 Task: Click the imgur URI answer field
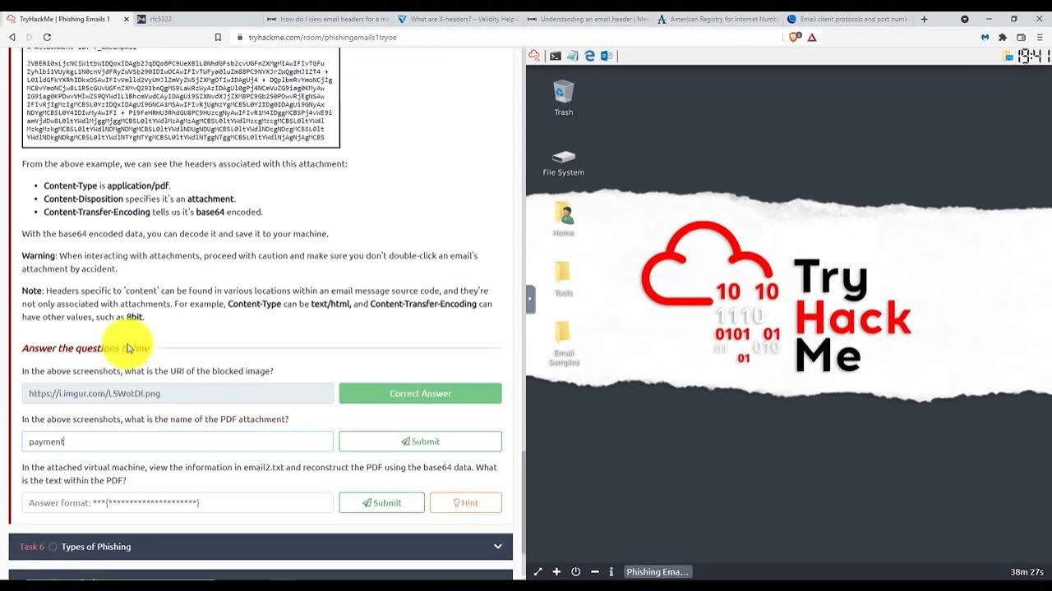[178, 393]
